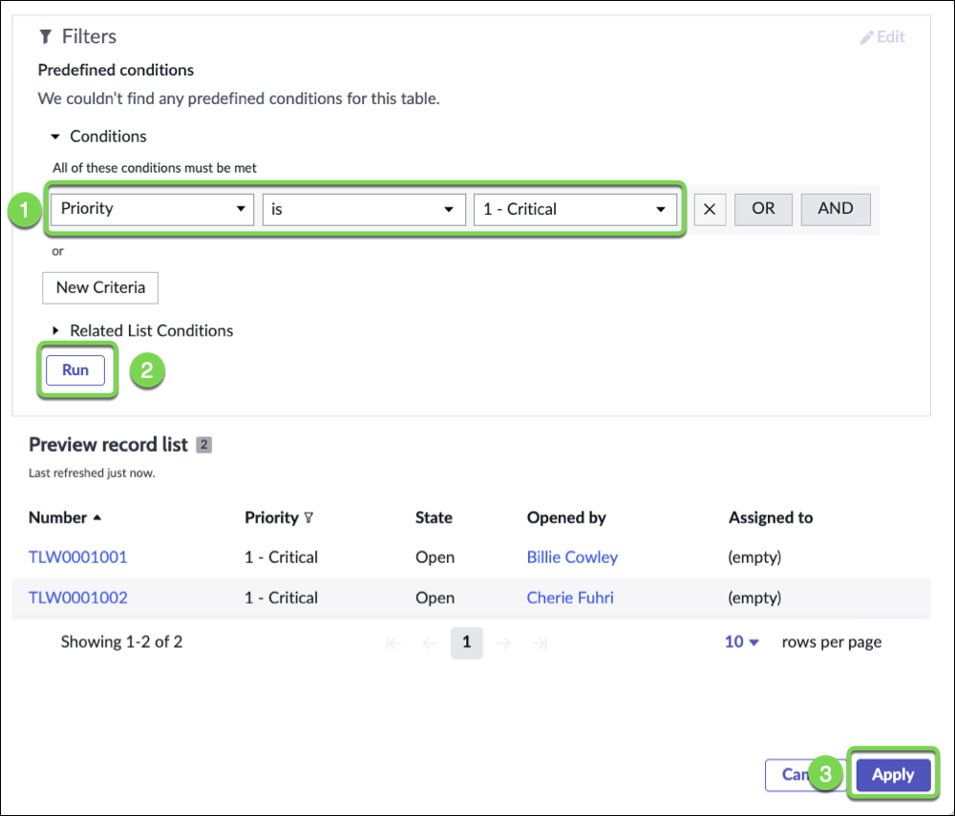The image size is (955, 816).
Task: Click the Priority column filter funnel icon
Action: tap(308, 518)
